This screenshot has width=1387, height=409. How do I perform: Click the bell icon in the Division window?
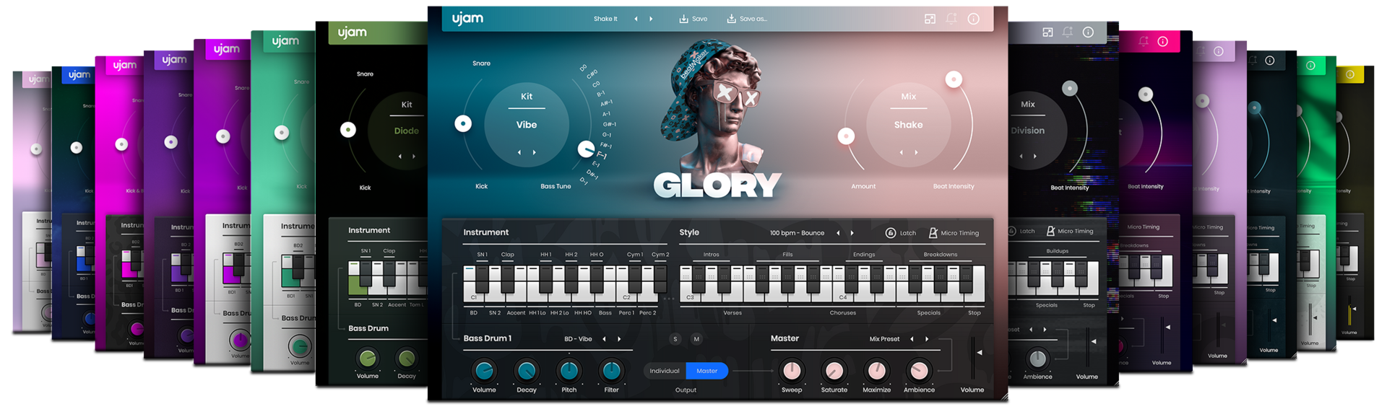pyautogui.click(x=1068, y=32)
